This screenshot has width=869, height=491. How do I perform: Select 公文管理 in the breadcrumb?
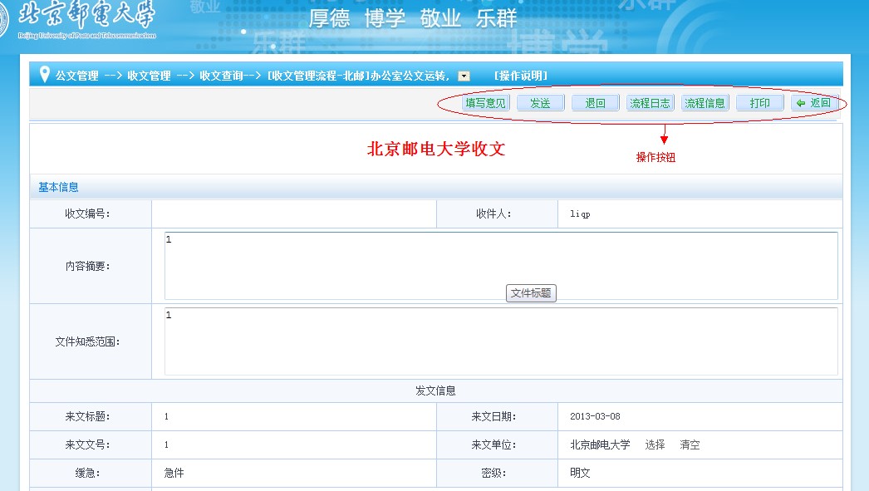(x=77, y=76)
